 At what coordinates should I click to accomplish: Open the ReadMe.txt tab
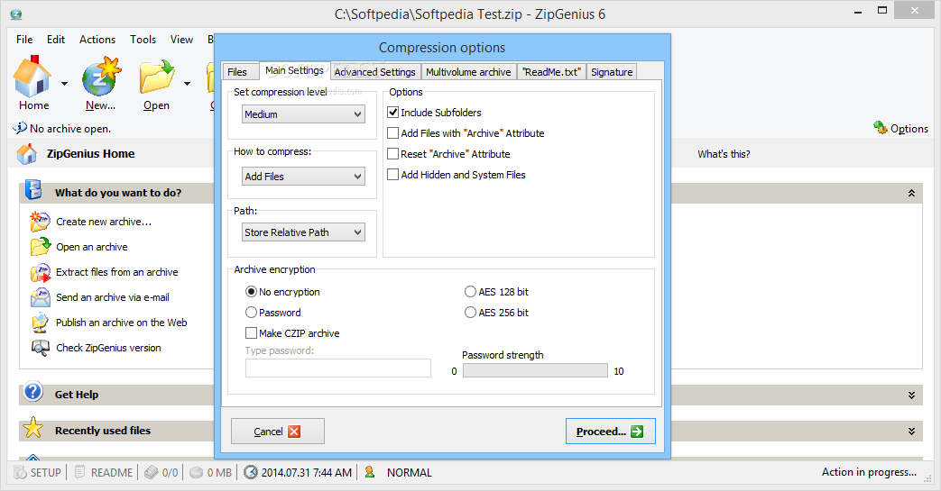[x=551, y=72]
